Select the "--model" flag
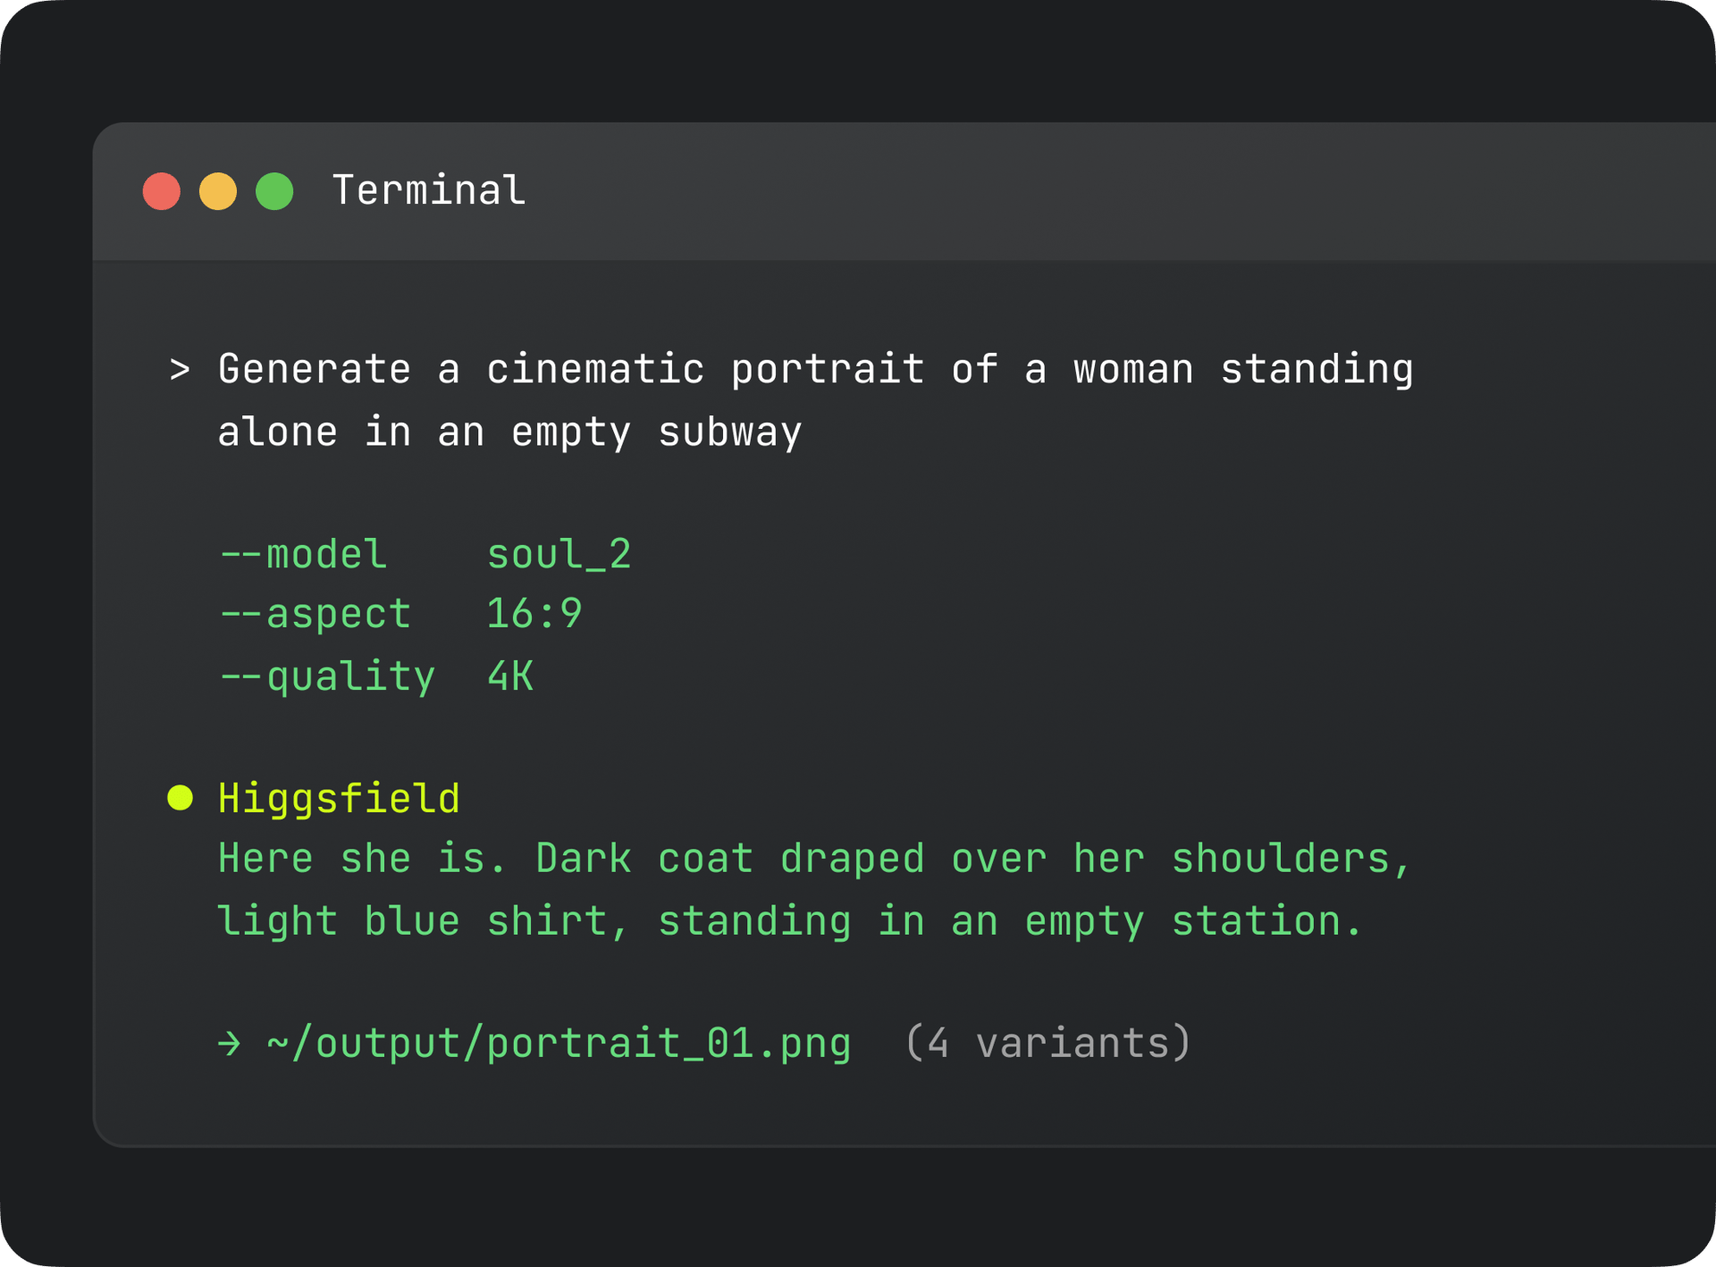The height and width of the screenshot is (1267, 1716). (303, 555)
